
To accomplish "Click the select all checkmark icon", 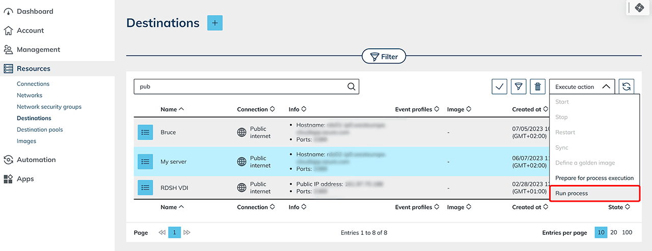I will pyautogui.click(x=499, y=87).
